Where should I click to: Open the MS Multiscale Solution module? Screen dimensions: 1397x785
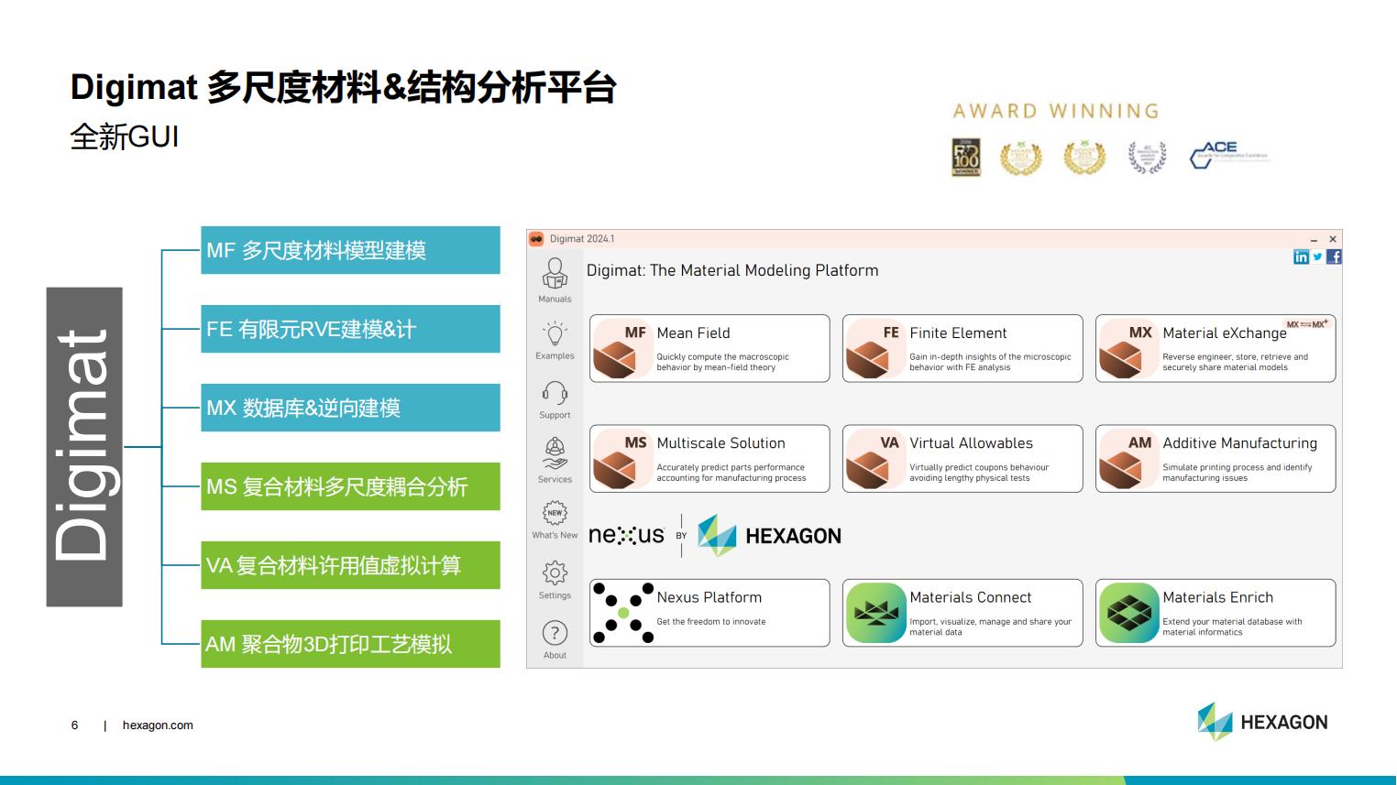709,458
